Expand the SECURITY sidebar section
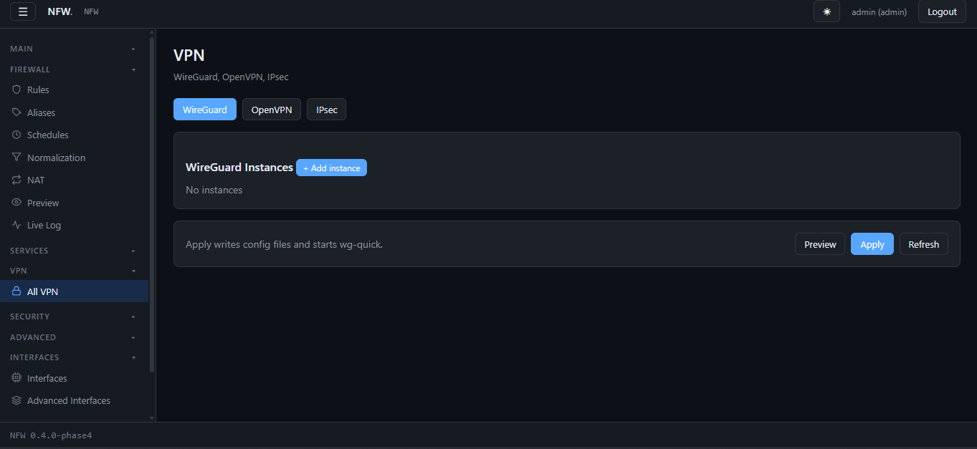This screenshot has height=449, width=977. pyautogui.click(x=73, y=317)
